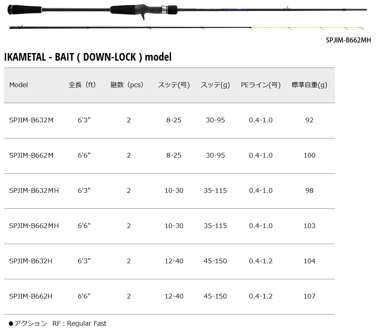Screen dimensions: 376x333
Task: Click the 標準自重(g) column header
Action: coord(309,85)
